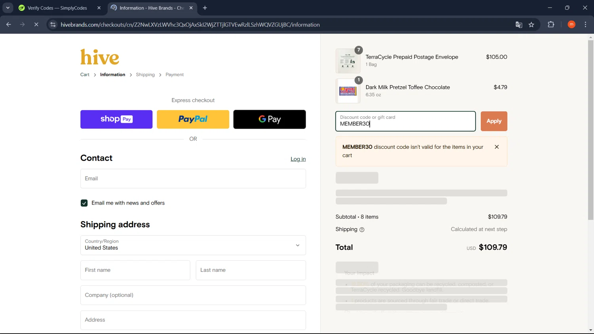The height and width of the screenshot is (334, 594).
Task: Click the Calculated at next step text
Action: click(479, 229)
